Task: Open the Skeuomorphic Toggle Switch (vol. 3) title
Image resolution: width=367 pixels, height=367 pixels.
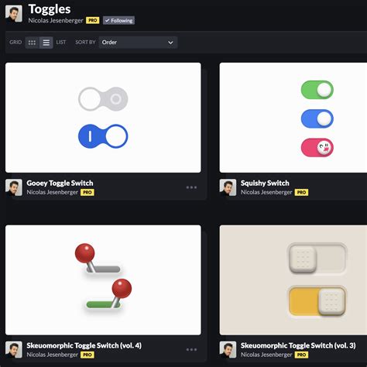Action: click(x=298, y=345)
